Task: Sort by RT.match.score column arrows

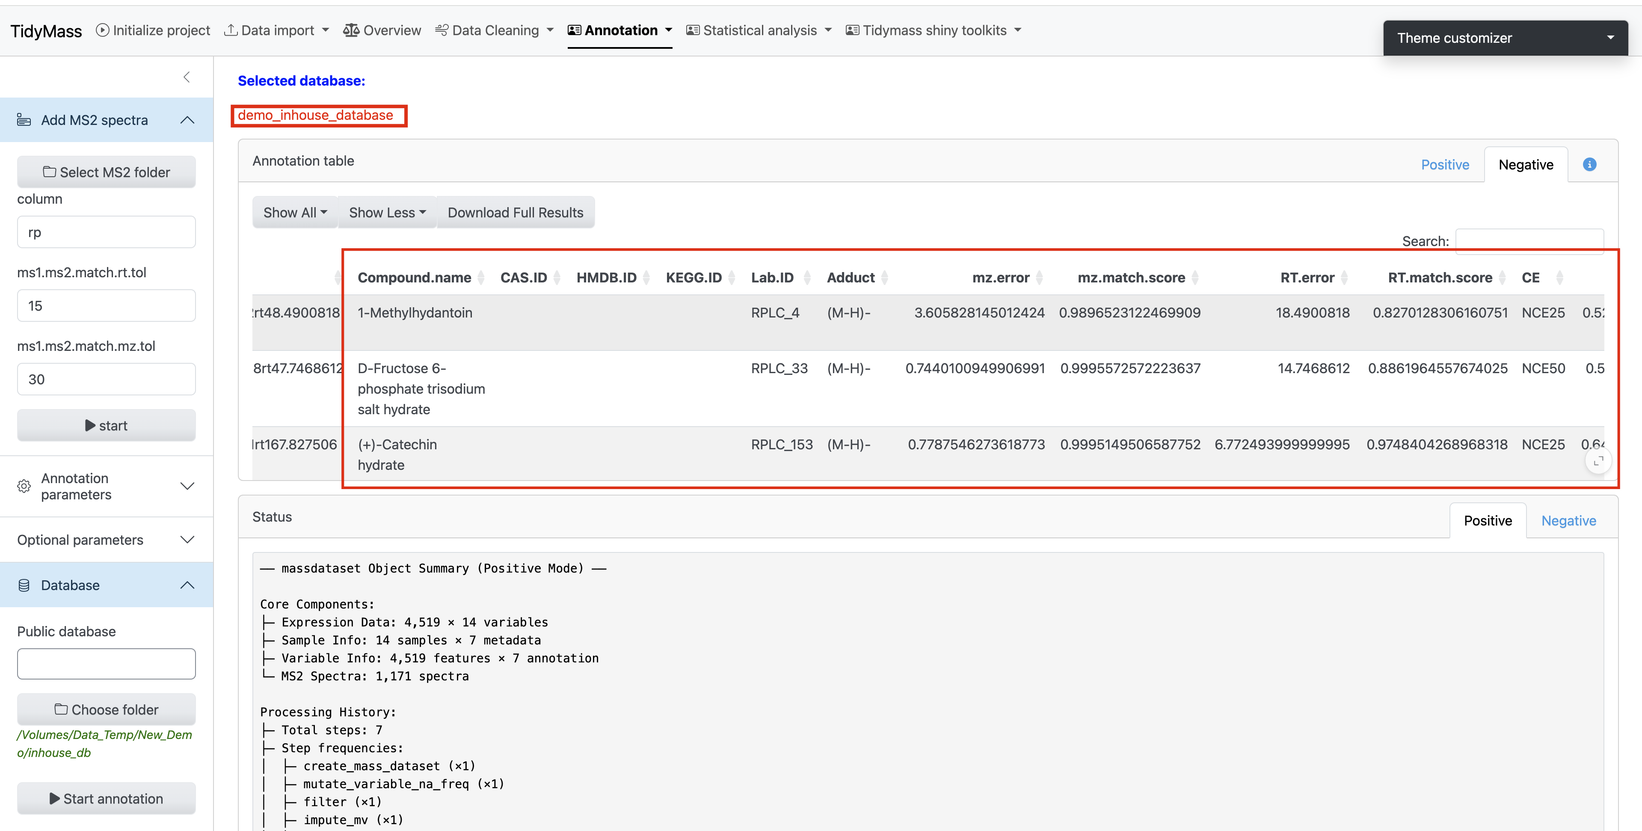Action: tap(1502, 277)
